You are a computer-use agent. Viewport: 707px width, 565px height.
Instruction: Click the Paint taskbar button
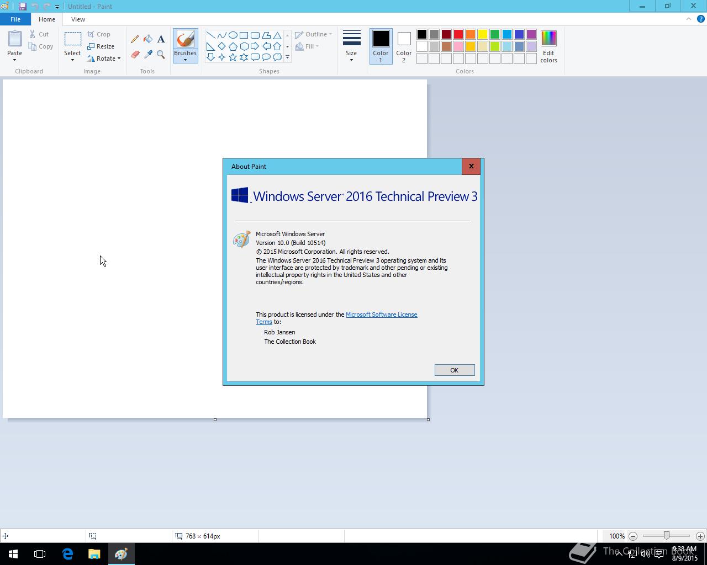point(121,554)
